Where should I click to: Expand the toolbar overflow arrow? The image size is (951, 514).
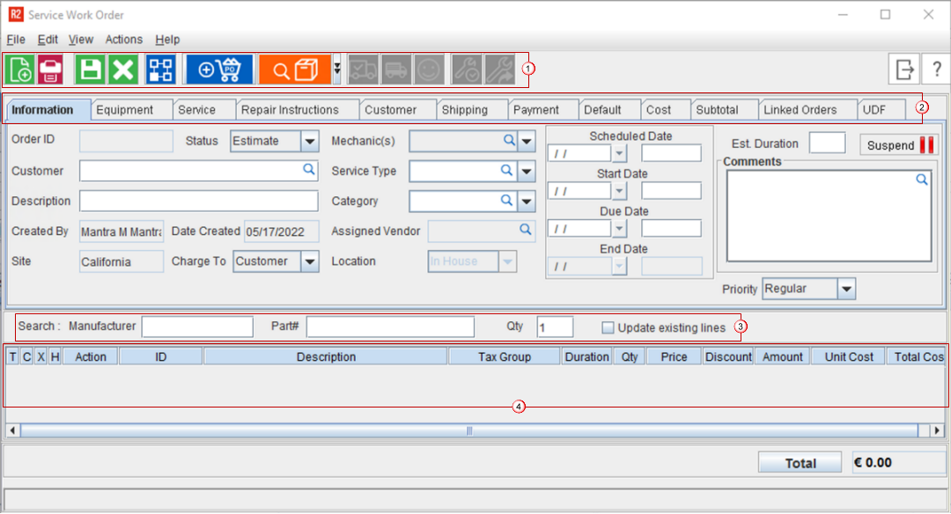click(x=336, y=70)
